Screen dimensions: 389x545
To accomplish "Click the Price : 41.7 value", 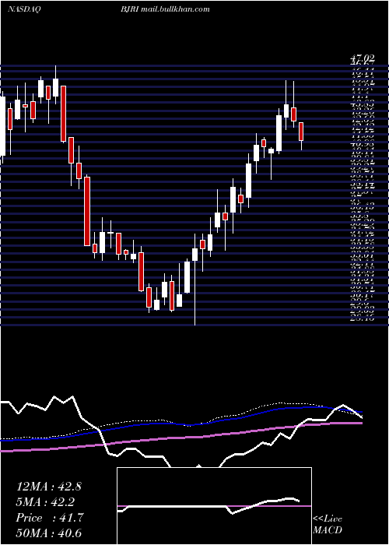I will [x=49, y=518].
